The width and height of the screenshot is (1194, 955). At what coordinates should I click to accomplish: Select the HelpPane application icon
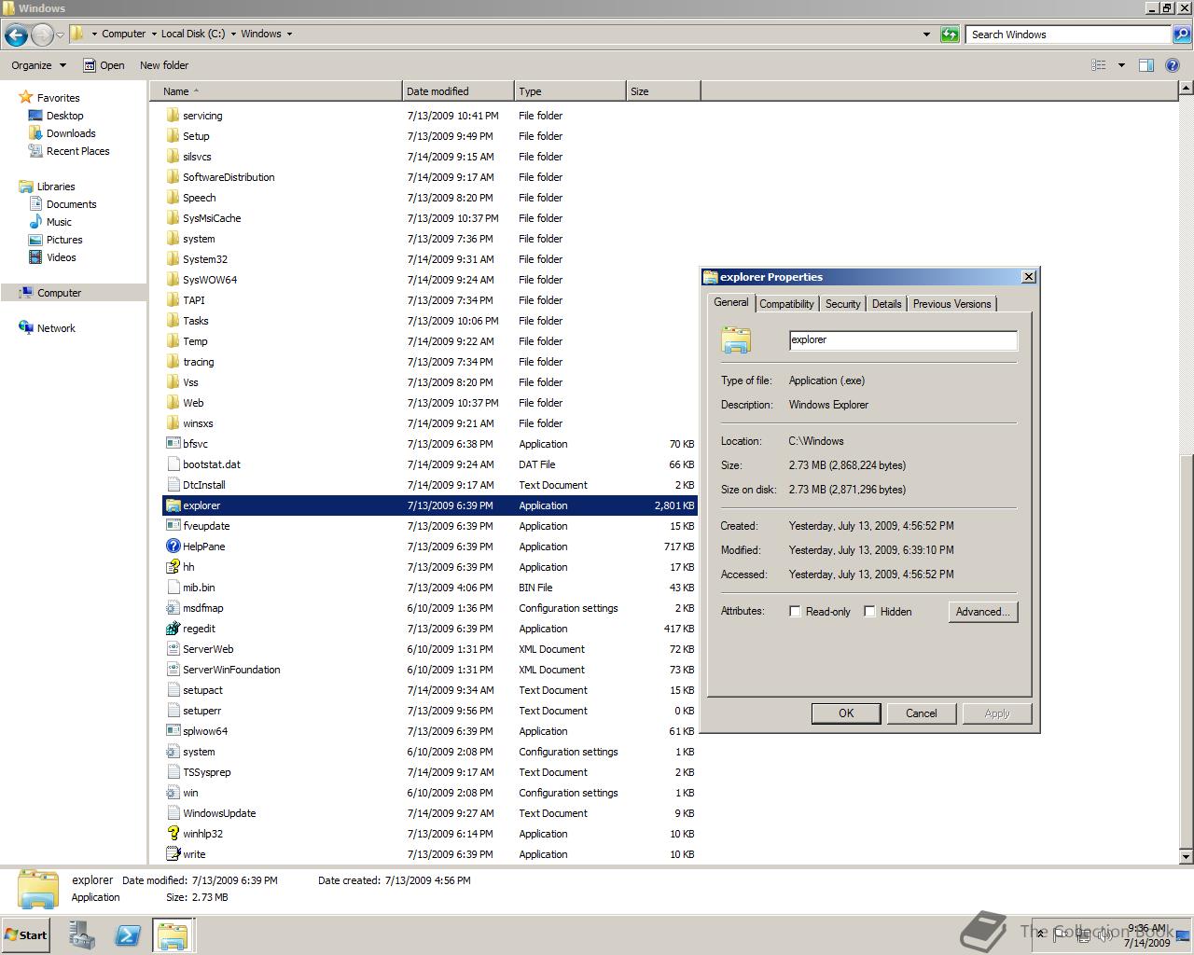click(x=173, y=547)
